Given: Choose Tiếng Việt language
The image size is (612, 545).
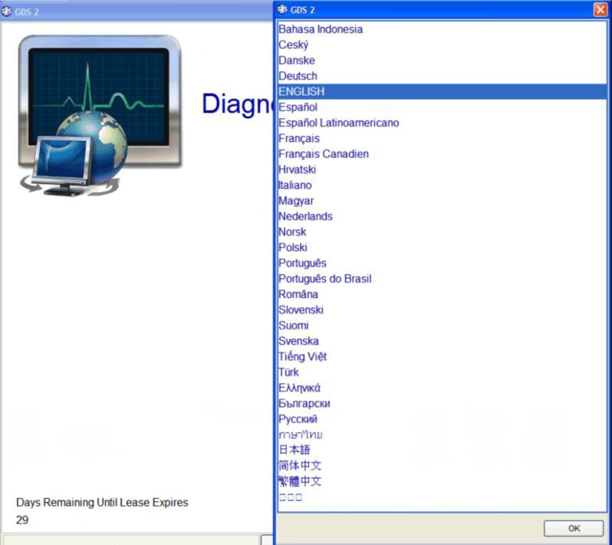Looking at the screenshot, I should tap(442, 357).
